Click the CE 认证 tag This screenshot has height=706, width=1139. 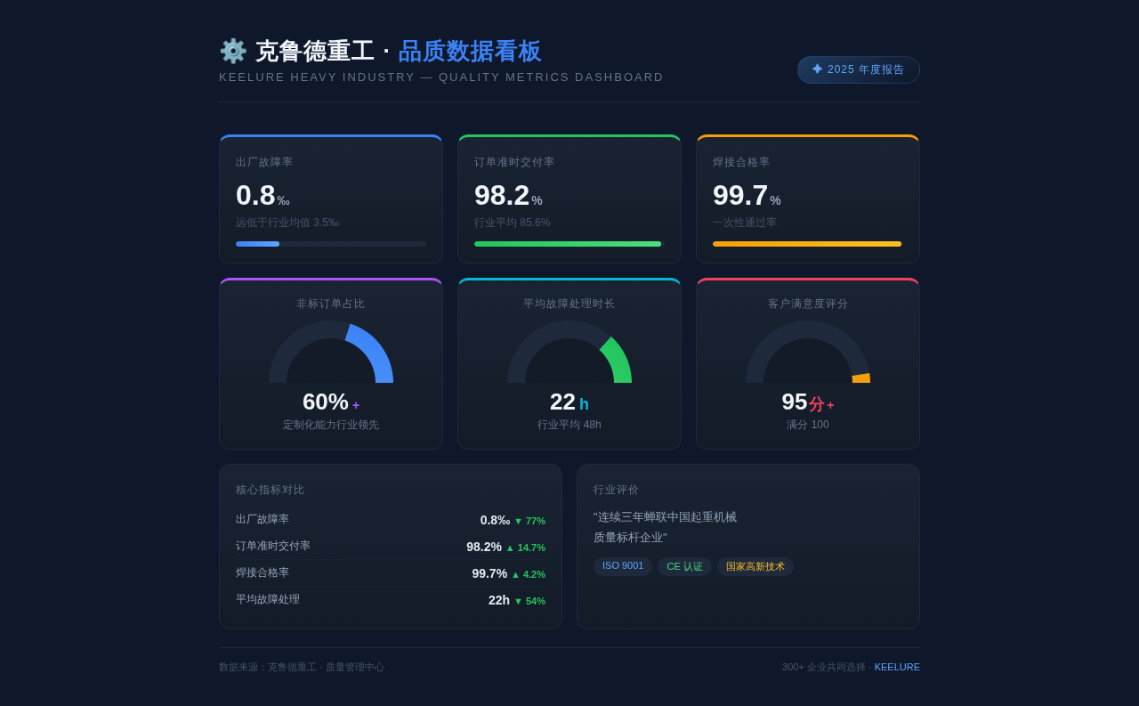click(685, 566)
